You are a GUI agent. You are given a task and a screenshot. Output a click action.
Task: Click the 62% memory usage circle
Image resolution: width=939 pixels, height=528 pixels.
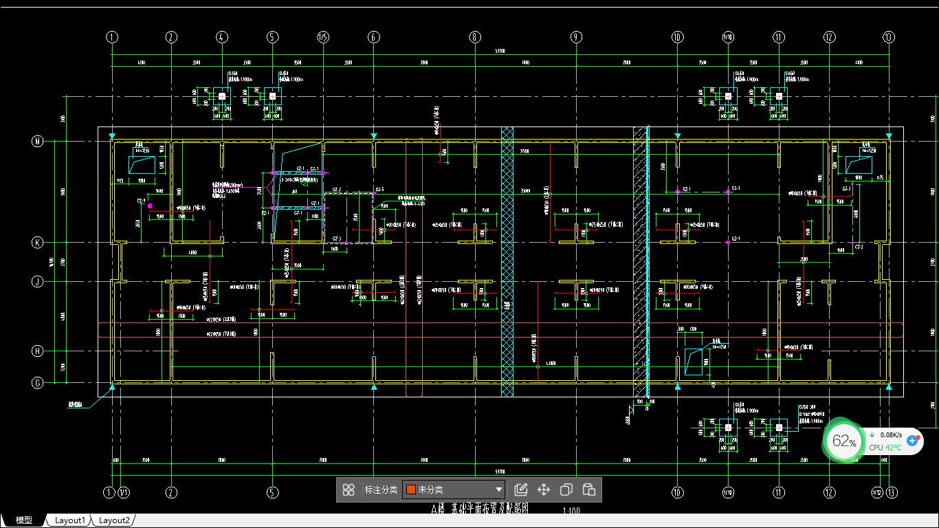click(843, 441)
